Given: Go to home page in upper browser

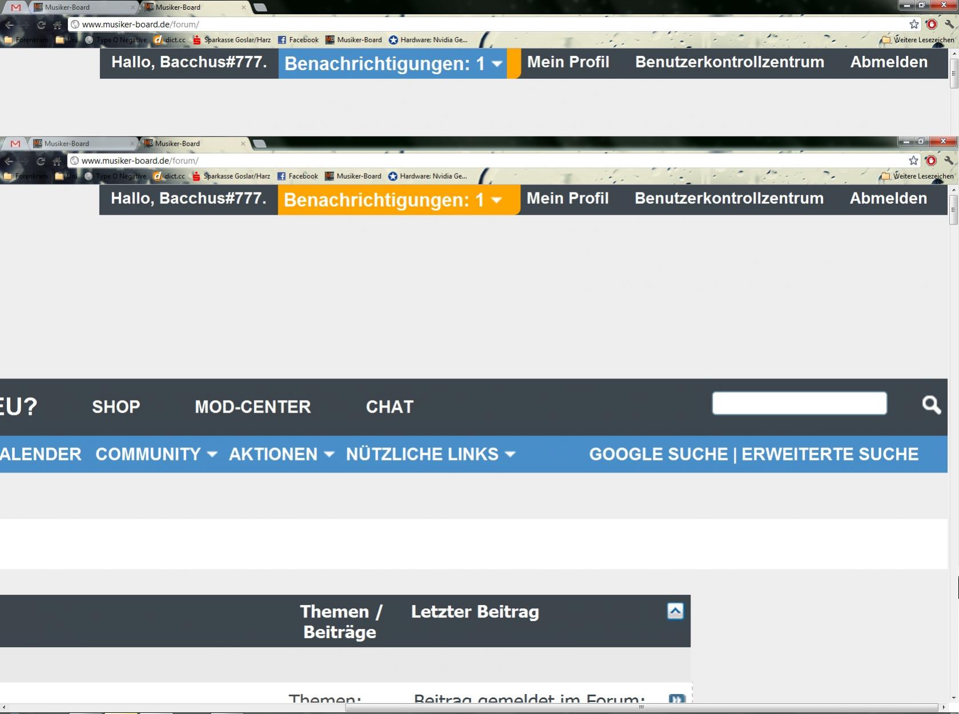Looking at the screenshot, I should [57, 25].
